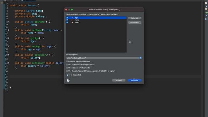Click the green zoom button on dialog
Image resolution: width=208 pixels, height=117 pixels.
coord(72,10)
